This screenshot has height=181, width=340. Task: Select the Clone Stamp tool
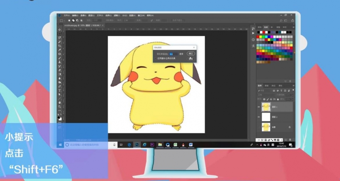pyautogui.click(x=60, y=62)
